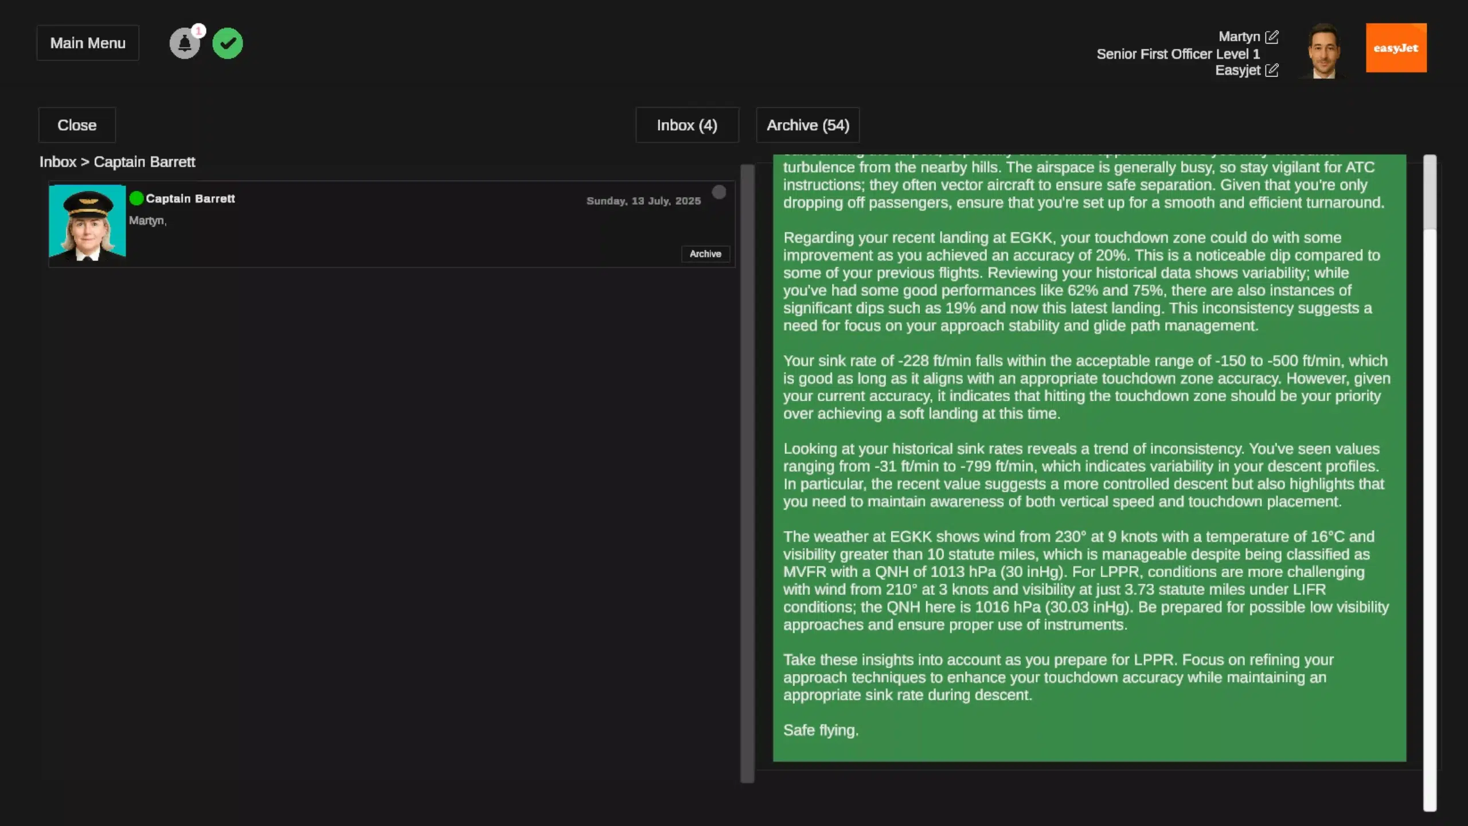The image size is (1468, 826).
Task: Open the easyJet orange airline logo
Action: pyautogui.click(x=1396, y=48)
